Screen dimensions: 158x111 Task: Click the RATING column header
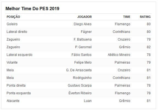(x=145, y=17)
